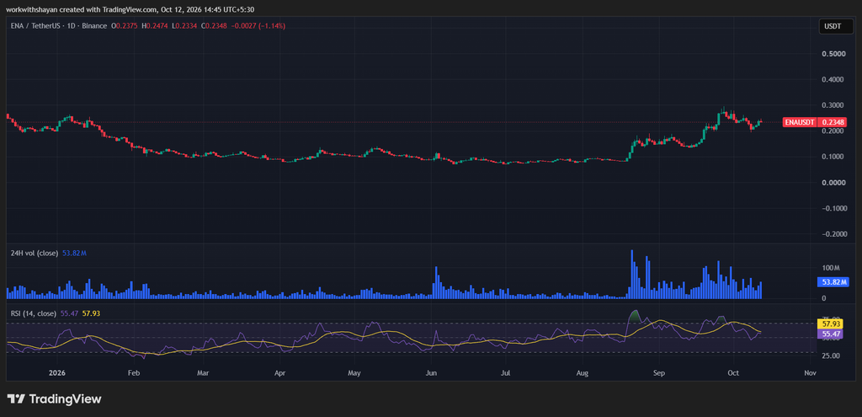Click the 0.3000 price axis label
Screen dimensions: 862x417
click(x=834, y=105)
